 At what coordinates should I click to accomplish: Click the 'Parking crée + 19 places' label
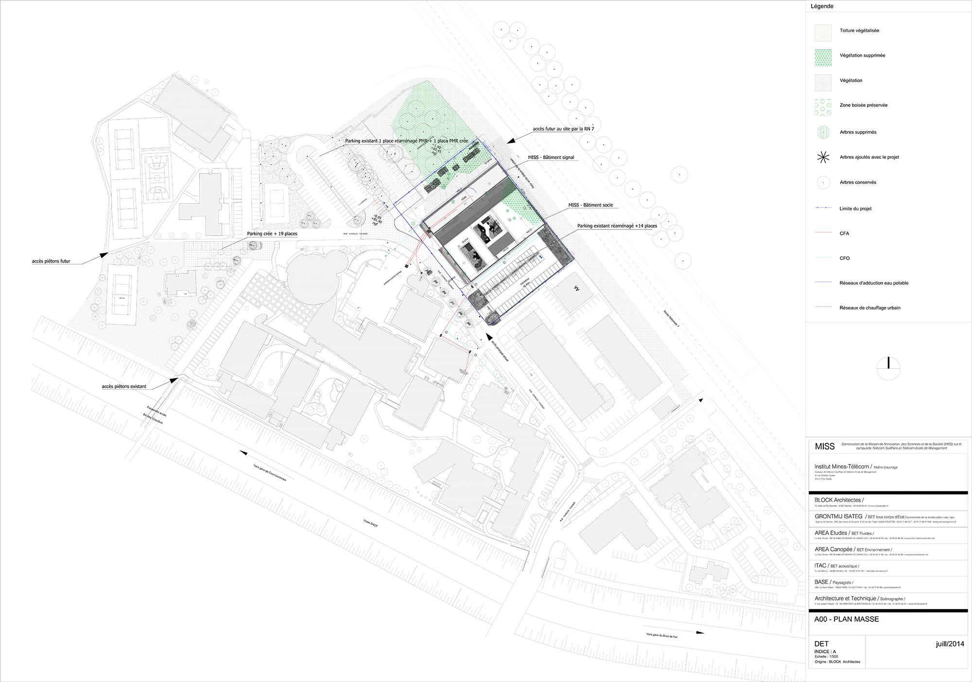pos(272,234)
